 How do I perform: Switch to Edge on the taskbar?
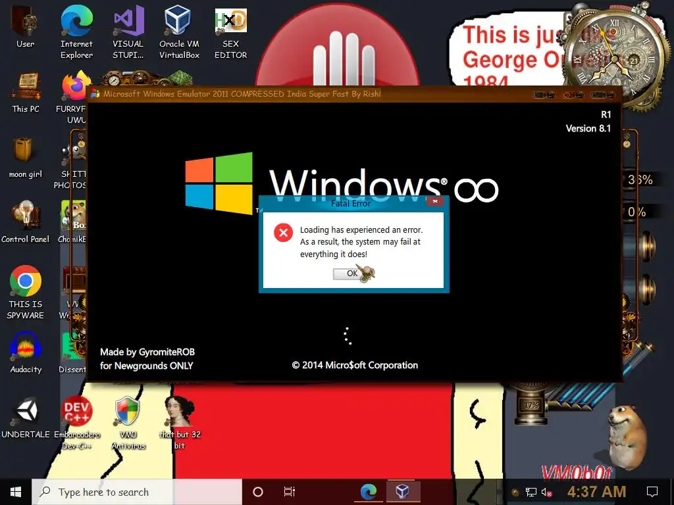[369, 492]
